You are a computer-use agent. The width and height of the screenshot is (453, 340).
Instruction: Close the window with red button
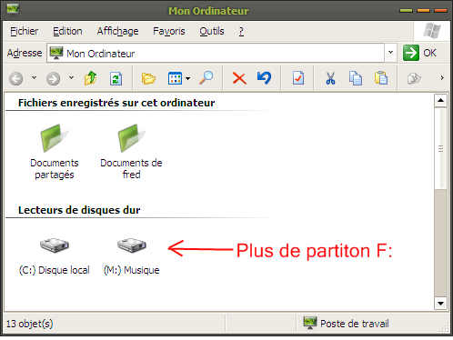[x=440, y=11]
